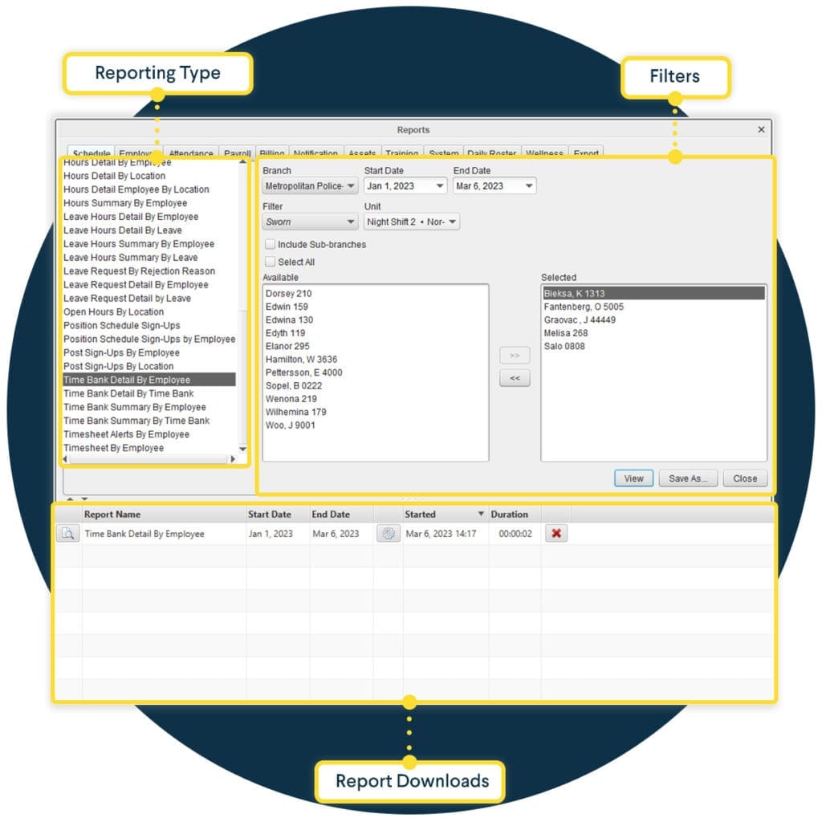Open the Notification tab
Screen dimensions: 822x822
pyautogui.click(x=315, y=152)
